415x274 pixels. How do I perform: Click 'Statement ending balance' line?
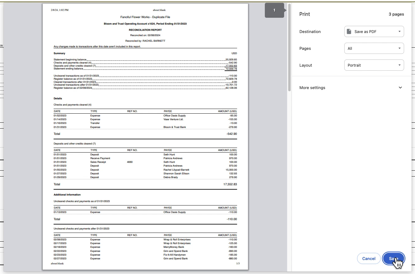[x=145, y=68]
